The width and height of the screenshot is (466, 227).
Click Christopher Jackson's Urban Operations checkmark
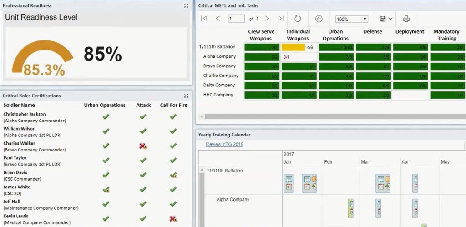(106, 117)
